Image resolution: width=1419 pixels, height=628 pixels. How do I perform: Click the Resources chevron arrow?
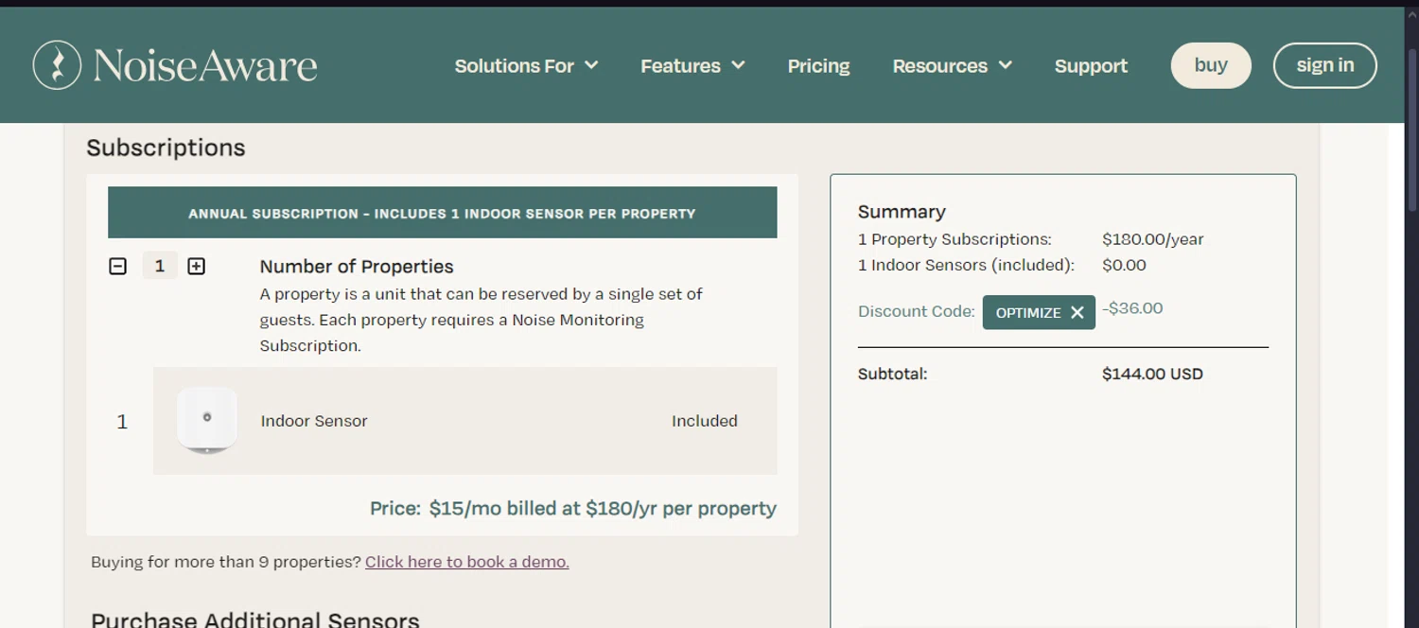(x=1005, y=65)
